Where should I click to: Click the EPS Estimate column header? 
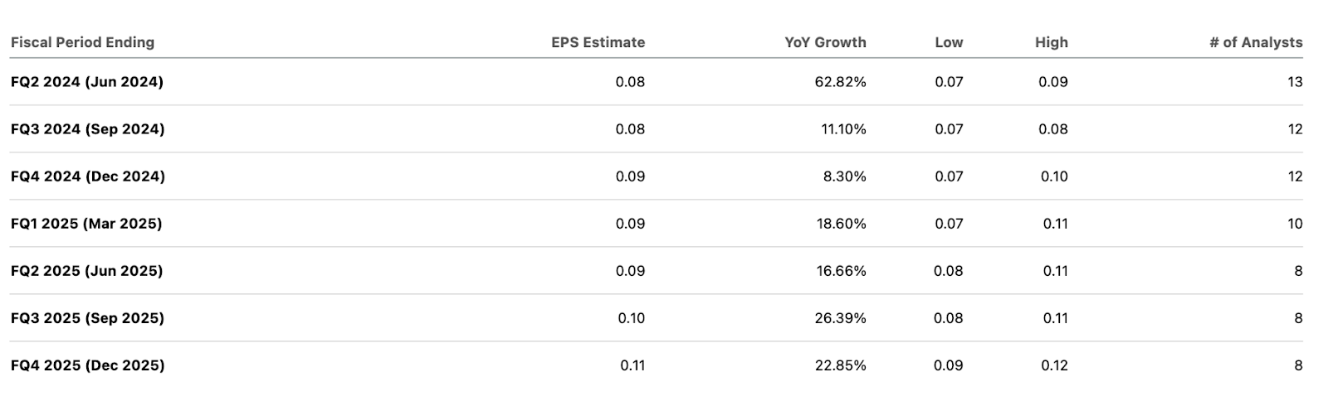pos(598,42)
